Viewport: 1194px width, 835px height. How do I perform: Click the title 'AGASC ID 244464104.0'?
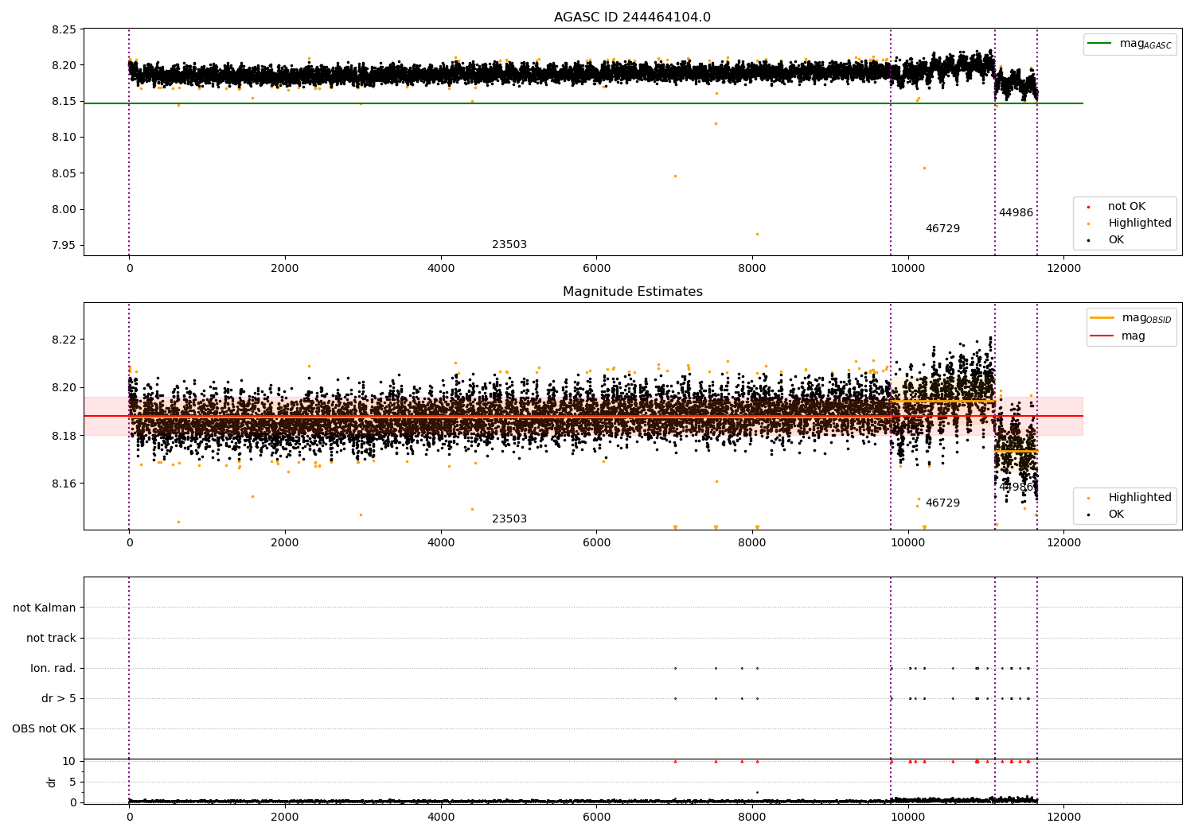point(632,17)
